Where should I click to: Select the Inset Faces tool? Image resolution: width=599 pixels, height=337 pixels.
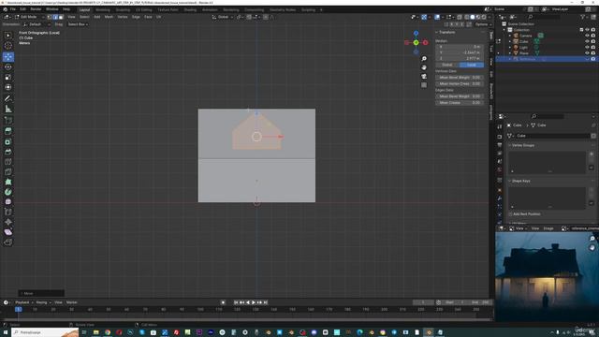(8, 141)
